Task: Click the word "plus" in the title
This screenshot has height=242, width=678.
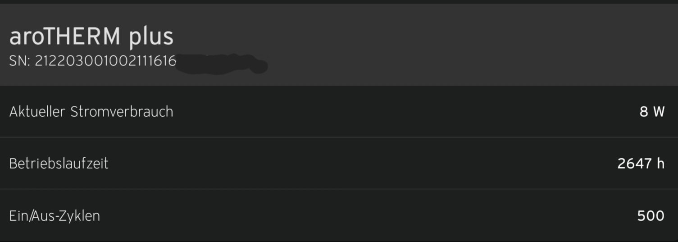Action: click(x=151, y=37)
